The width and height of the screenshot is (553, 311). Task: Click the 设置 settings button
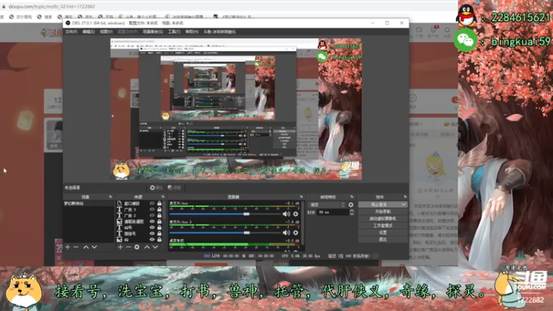(383, 232)
